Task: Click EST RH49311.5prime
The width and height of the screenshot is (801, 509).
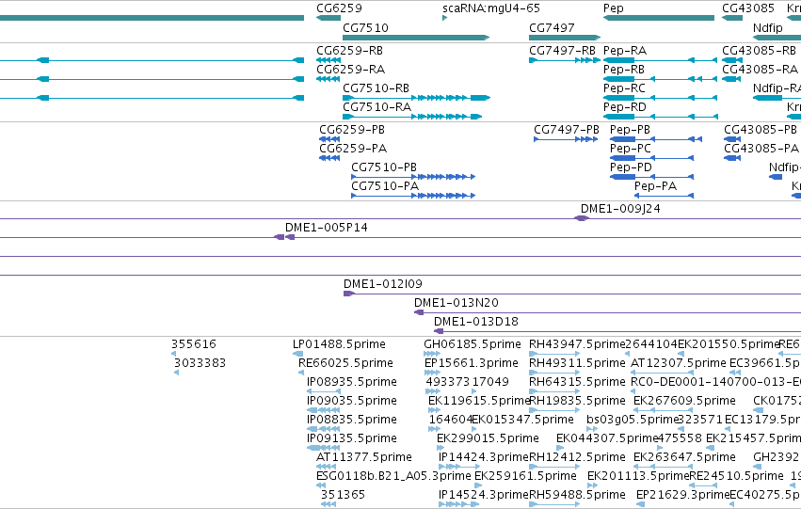Action: coord(577,363)
